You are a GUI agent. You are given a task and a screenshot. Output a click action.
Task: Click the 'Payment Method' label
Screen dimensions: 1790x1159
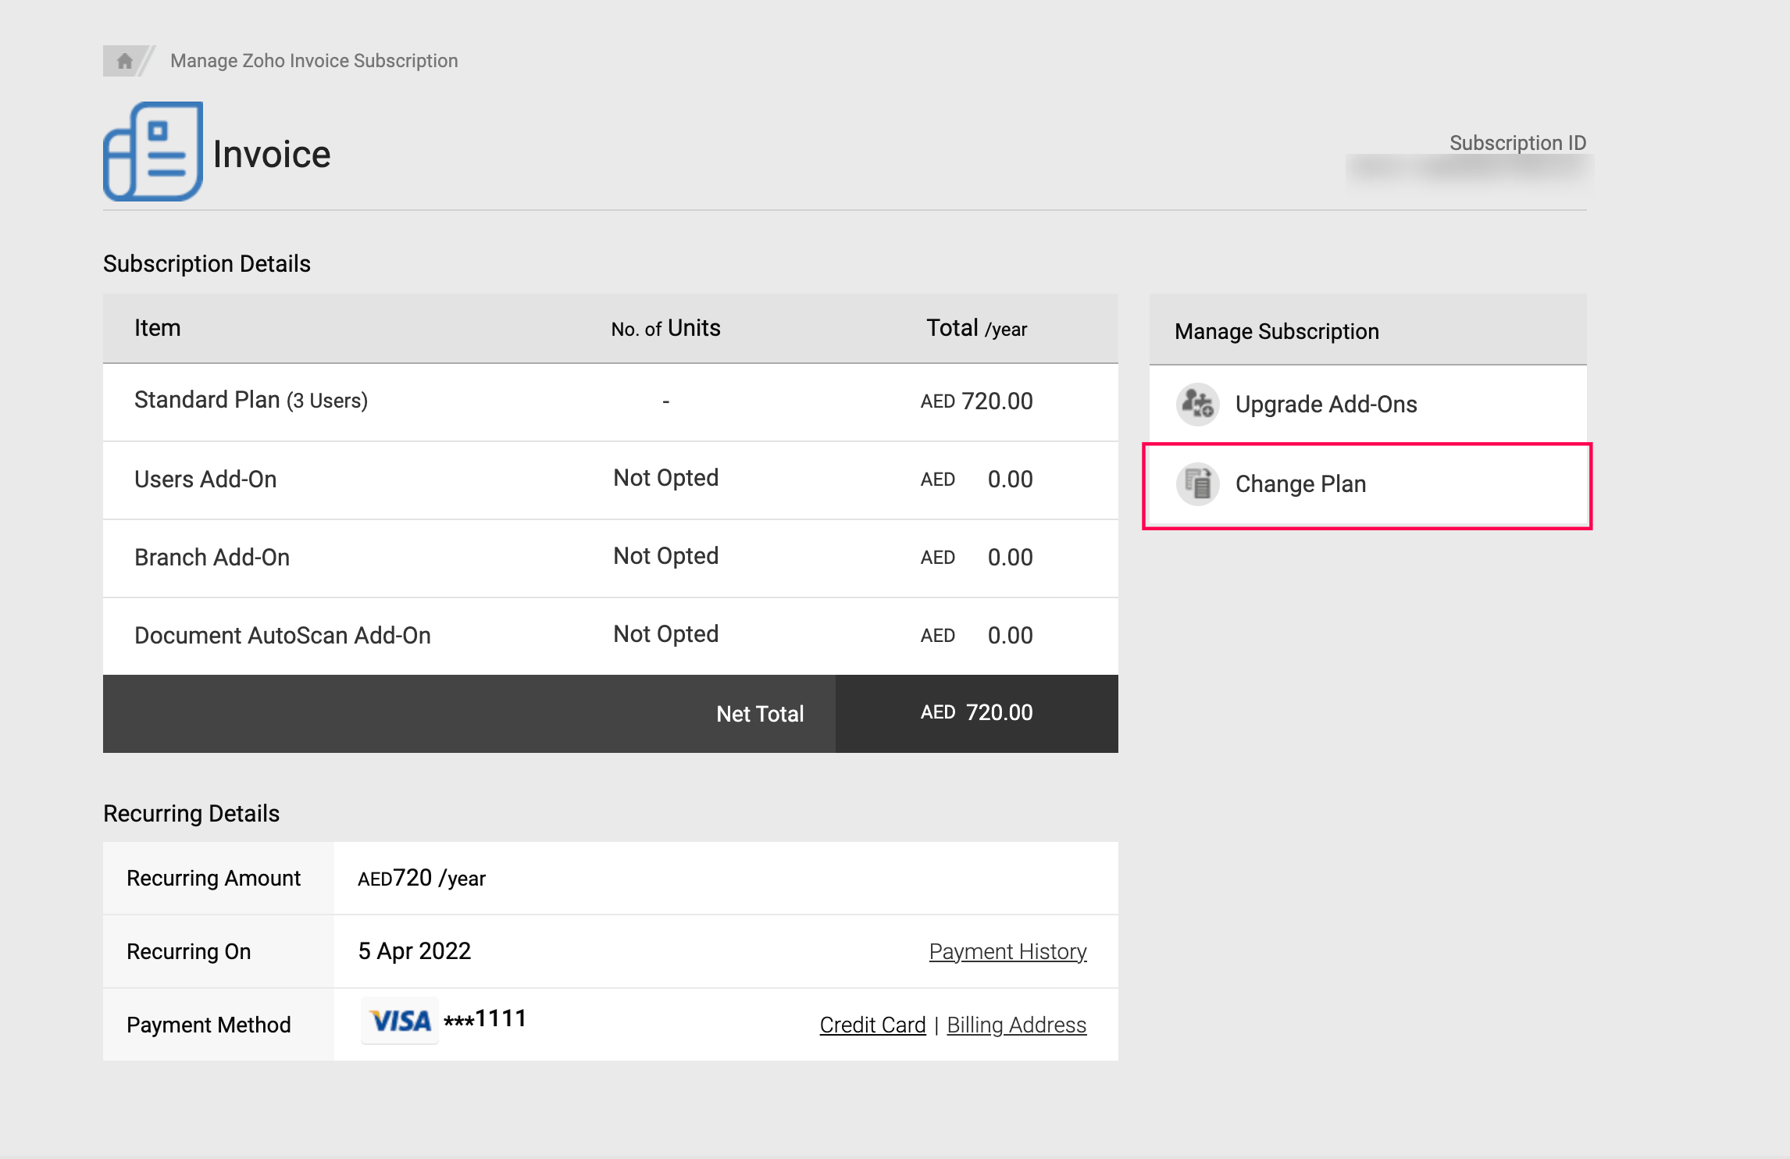pos(209,1025)
